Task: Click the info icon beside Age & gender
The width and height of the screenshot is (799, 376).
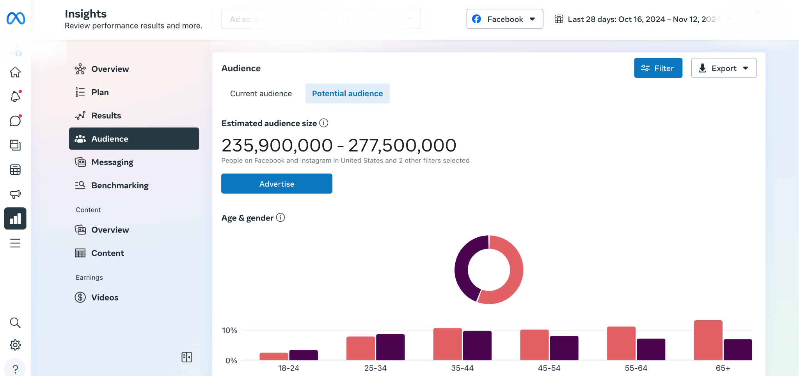Action: point(281,217)
